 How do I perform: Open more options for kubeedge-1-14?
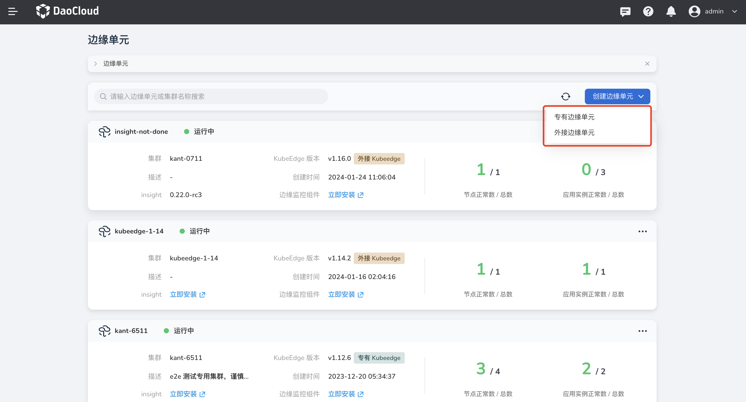[642, 231]
